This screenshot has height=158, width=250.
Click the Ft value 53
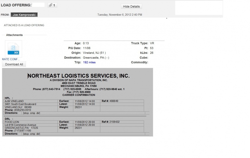tap(152, 48)
